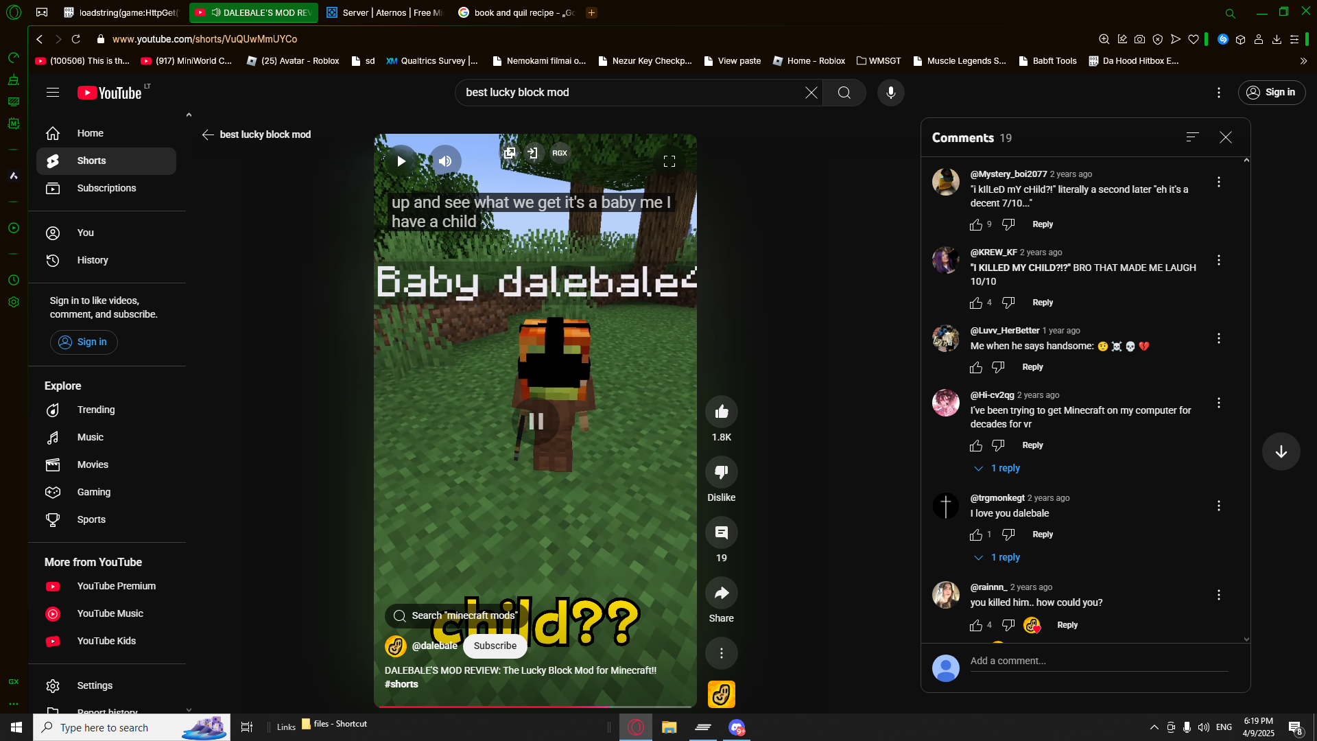Open the Home sidebar item
The width and height of the screenshot is (1317, 741).
[x=106, y=133]
